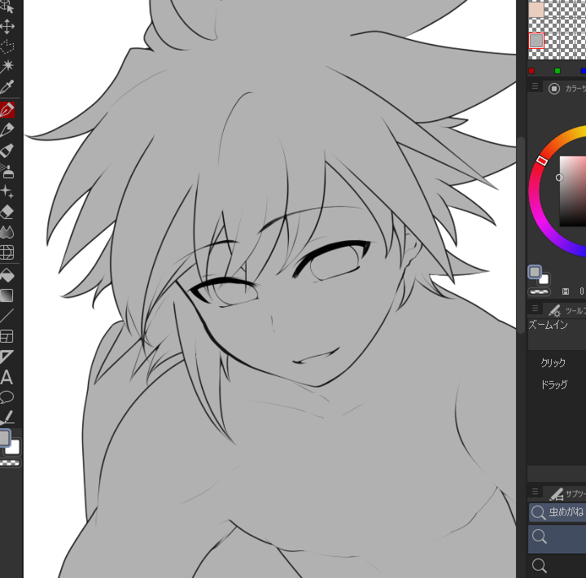This screenshot has width=586, height=578.
Task: Select the Correct line tool
Action: (7, 418)
